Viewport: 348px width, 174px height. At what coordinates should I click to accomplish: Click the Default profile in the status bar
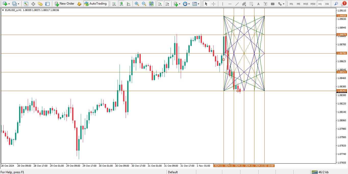coord(173,172)
